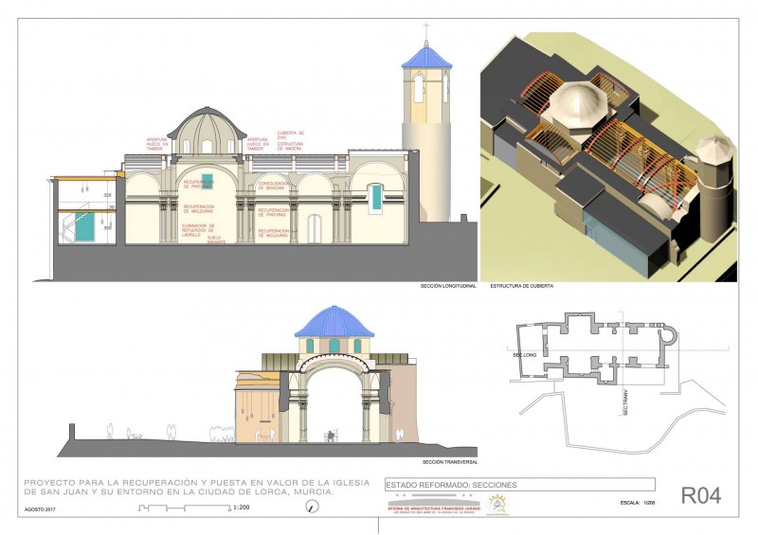Click the 'SECCIÓN TRANSVERSAL' caption
Screen dimensions: 758x535
(449, 462)
